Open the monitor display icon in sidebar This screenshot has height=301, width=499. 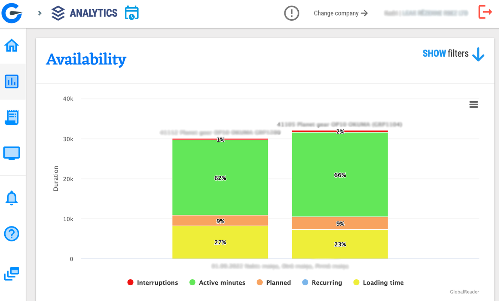pyautogui.click(x=12, y=153)
